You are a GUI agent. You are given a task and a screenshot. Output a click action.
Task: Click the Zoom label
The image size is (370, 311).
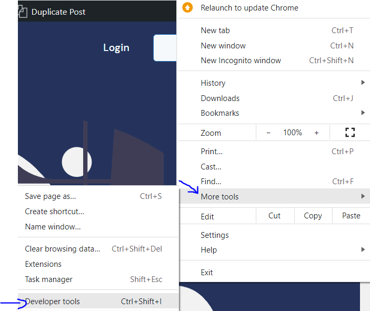[211, 133]
